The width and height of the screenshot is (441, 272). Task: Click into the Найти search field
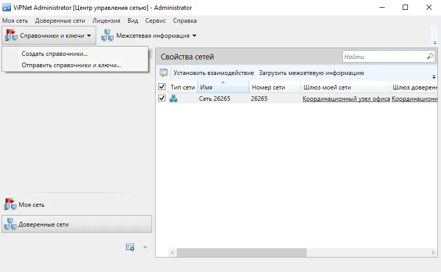[385, 56]
